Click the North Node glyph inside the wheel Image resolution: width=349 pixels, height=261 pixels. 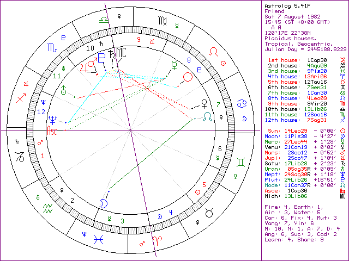207,116
